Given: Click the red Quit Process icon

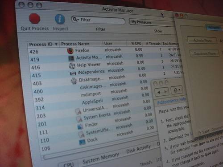Looking at the screenshot, I should [x=34, y=19].
